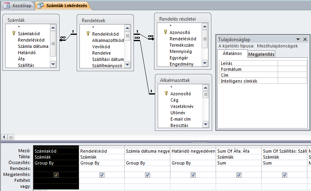This screenshot has height=191, width=311.
Task: Click the Számlák Tábla cell under Rendeléskód
Action: point(102,157)
